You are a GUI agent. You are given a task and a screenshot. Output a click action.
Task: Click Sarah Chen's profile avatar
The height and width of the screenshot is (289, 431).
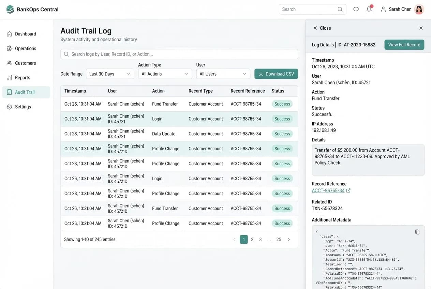tap(419, 9)
